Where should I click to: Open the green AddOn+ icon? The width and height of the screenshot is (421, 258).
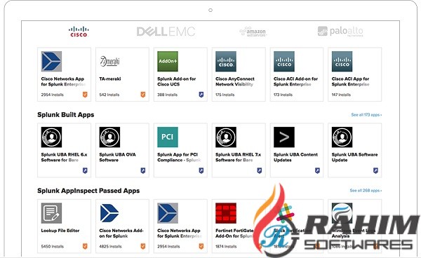pyautogui.click(x=168, y=62)
